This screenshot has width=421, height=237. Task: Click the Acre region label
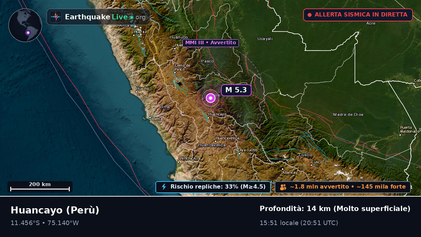pos(371,23)
